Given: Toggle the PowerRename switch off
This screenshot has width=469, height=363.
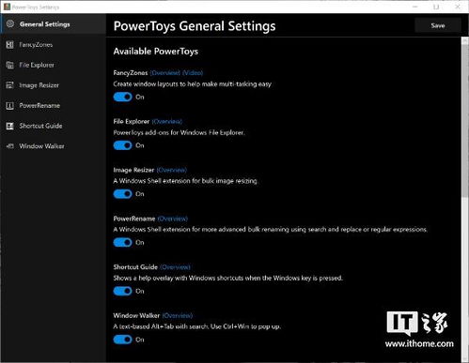Looking at the screenshot, I should [122, 242].
